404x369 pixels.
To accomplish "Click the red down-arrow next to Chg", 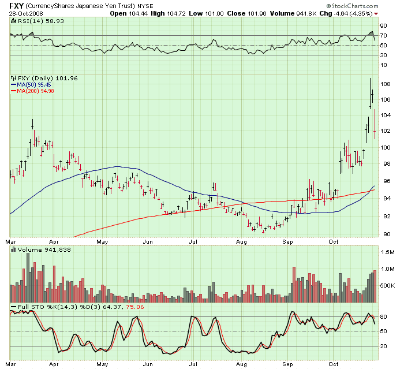I will [376, 14].
